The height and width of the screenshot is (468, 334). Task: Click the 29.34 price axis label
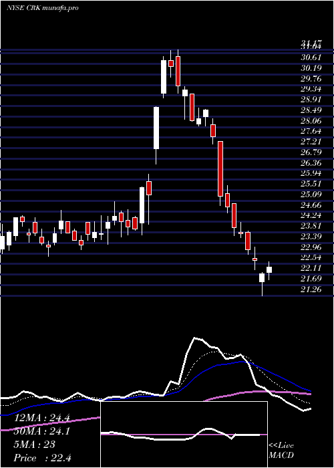pyautogui.click(x=311, y=89)
